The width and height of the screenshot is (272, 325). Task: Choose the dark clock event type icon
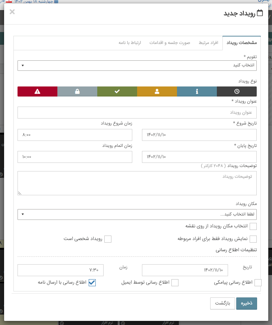point(237,91)
